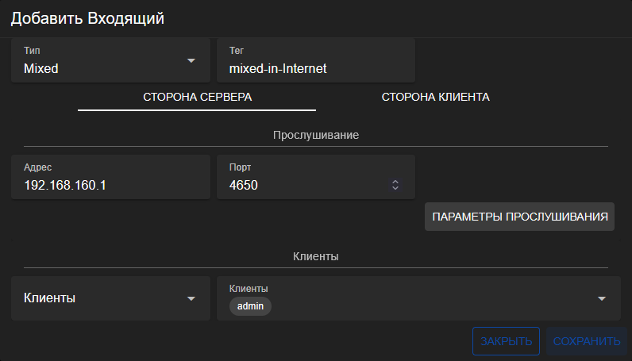Click the Клиенты section divider heading

[316, 256]
